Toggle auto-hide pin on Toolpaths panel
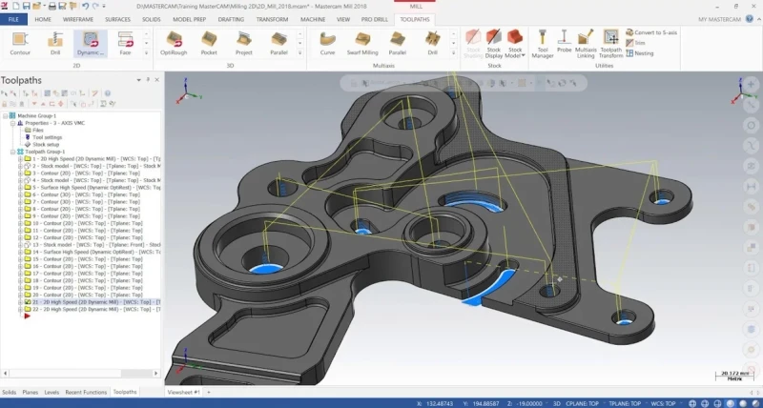The width and height of the screenshot is (763, 408). (148, 80)
